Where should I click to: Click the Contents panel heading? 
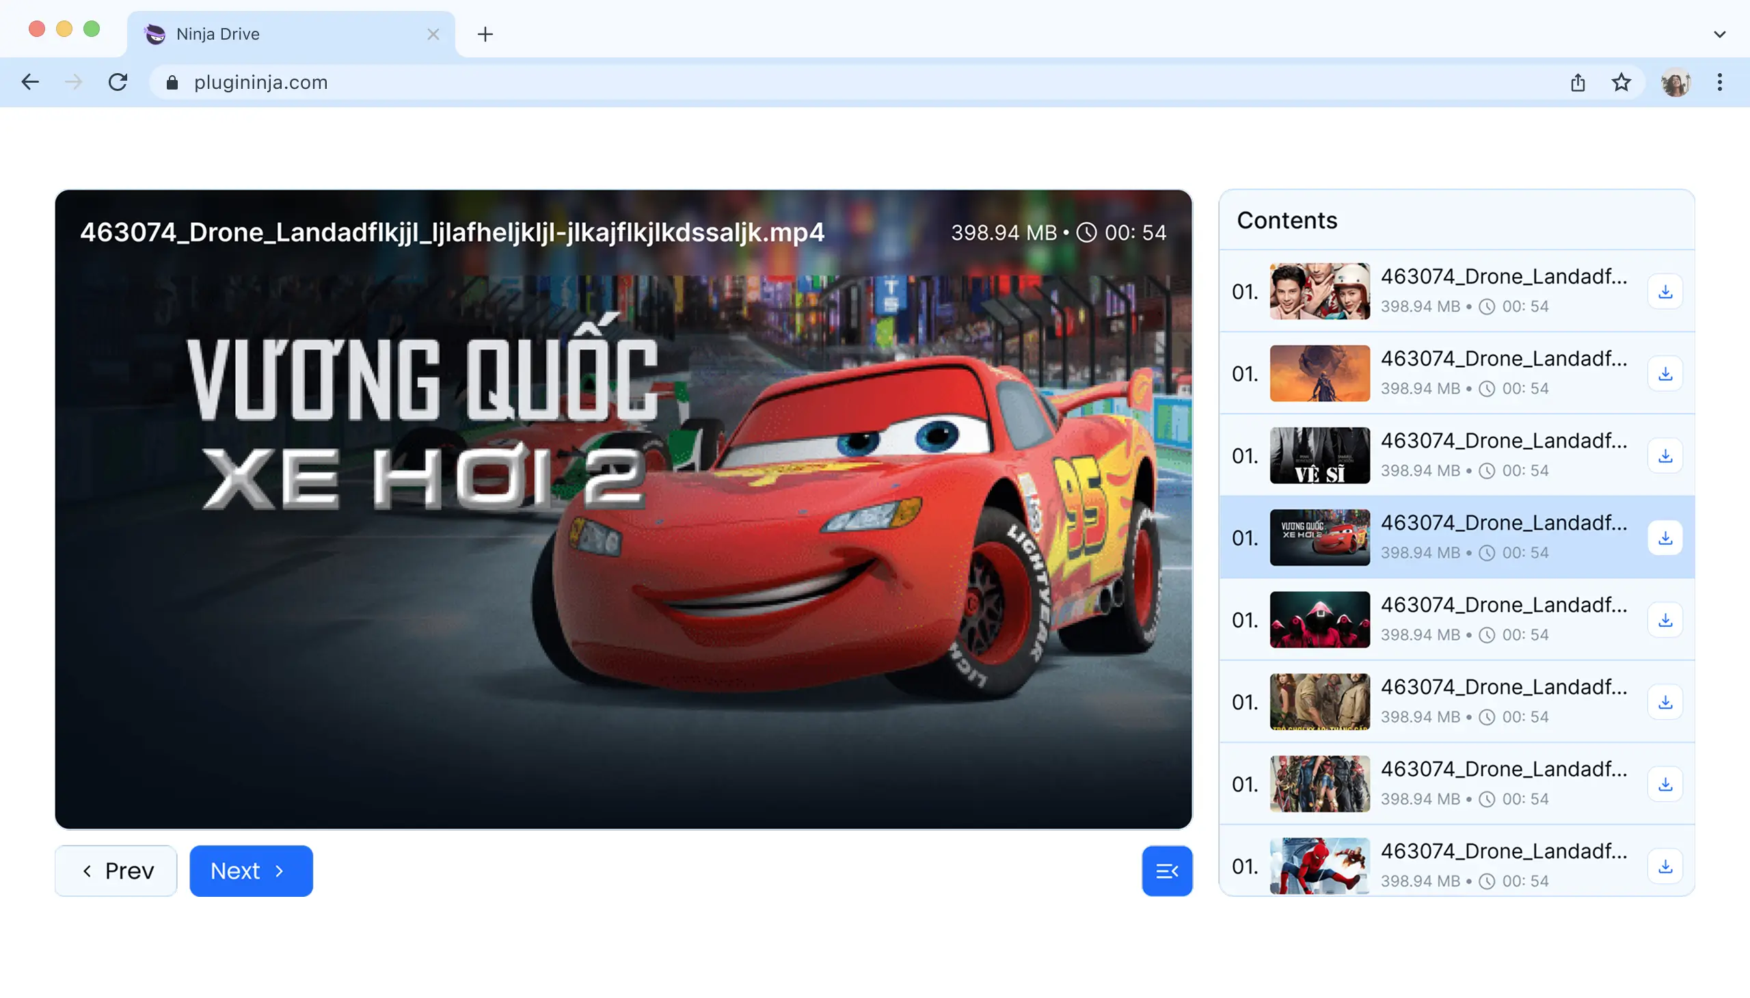click(1287, 220)
